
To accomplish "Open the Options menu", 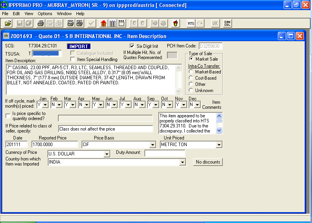I will click(x=45, y=14).
